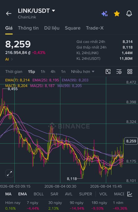Open the AI sparkle assistant icon

104,14
